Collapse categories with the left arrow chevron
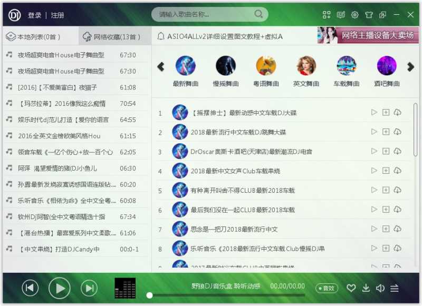 pos(160,67)
